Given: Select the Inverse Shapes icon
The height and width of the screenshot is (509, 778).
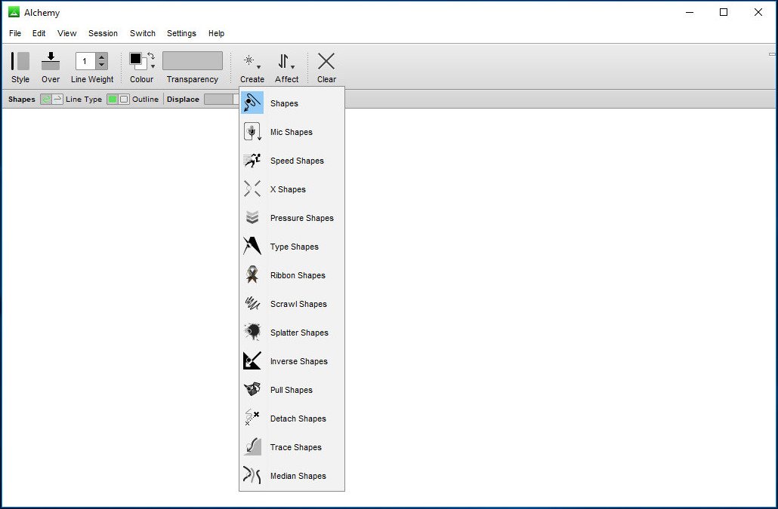Looking at the screenshot, I should click(252, 360).
